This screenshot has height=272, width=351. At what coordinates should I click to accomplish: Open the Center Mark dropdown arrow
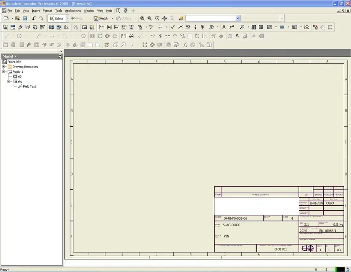pos(166,27)
